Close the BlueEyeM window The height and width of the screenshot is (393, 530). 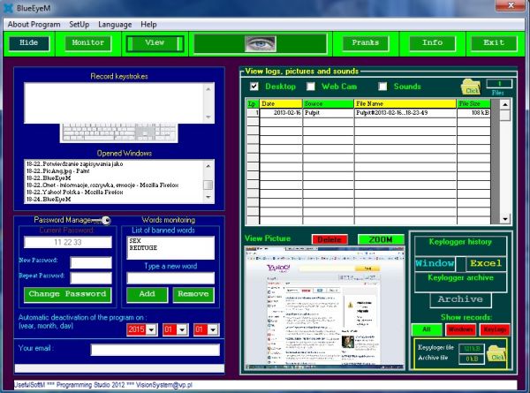(x=511, y=4)
